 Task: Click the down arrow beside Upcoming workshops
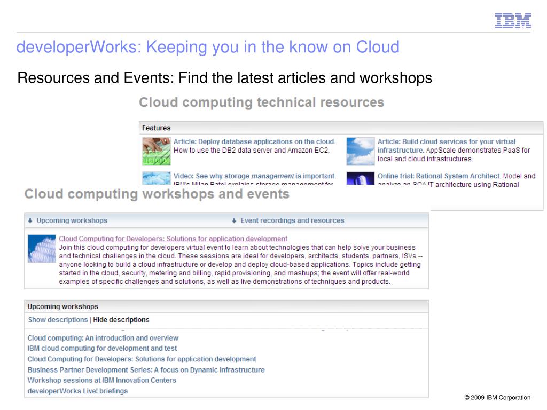tap(30, 220)
